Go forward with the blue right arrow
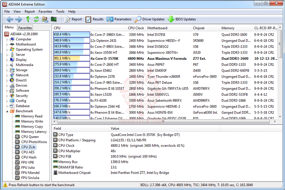The image size is (285, 190). click(19, 19)
